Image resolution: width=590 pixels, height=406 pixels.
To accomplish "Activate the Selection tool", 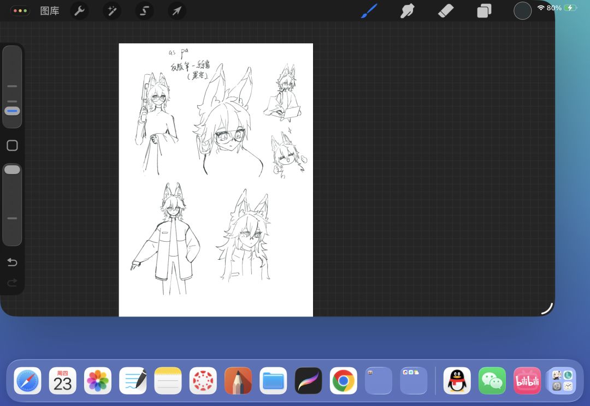I will [x=144, y=11].
